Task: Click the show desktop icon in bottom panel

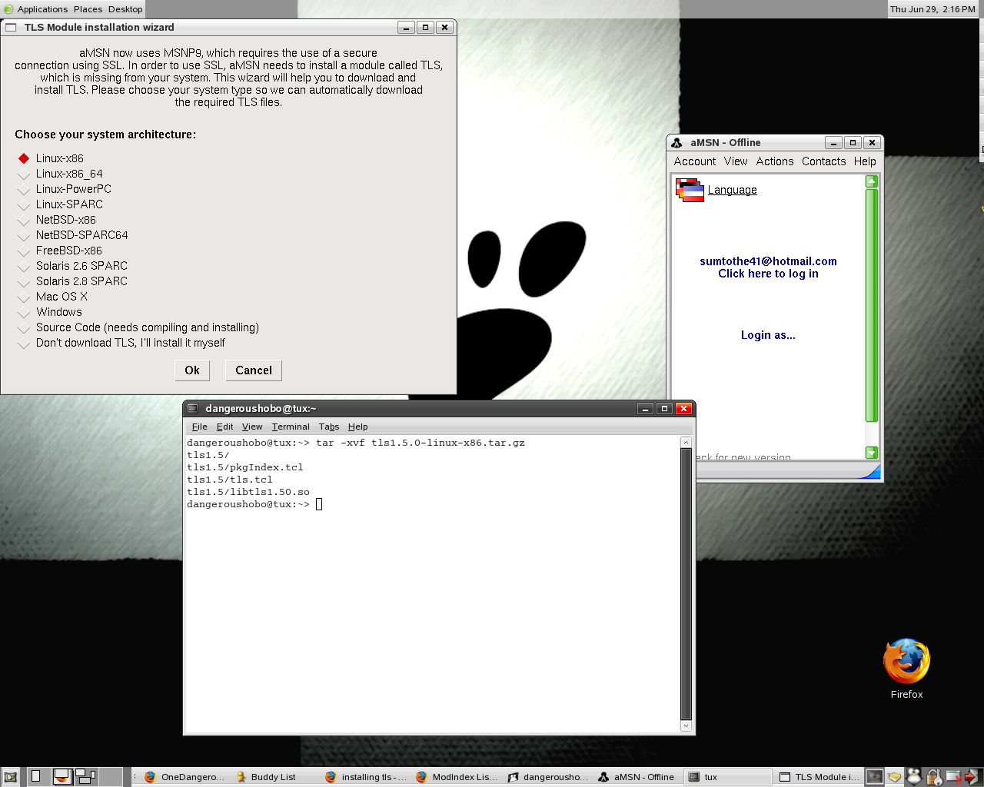Action: [x=11, y=777]
